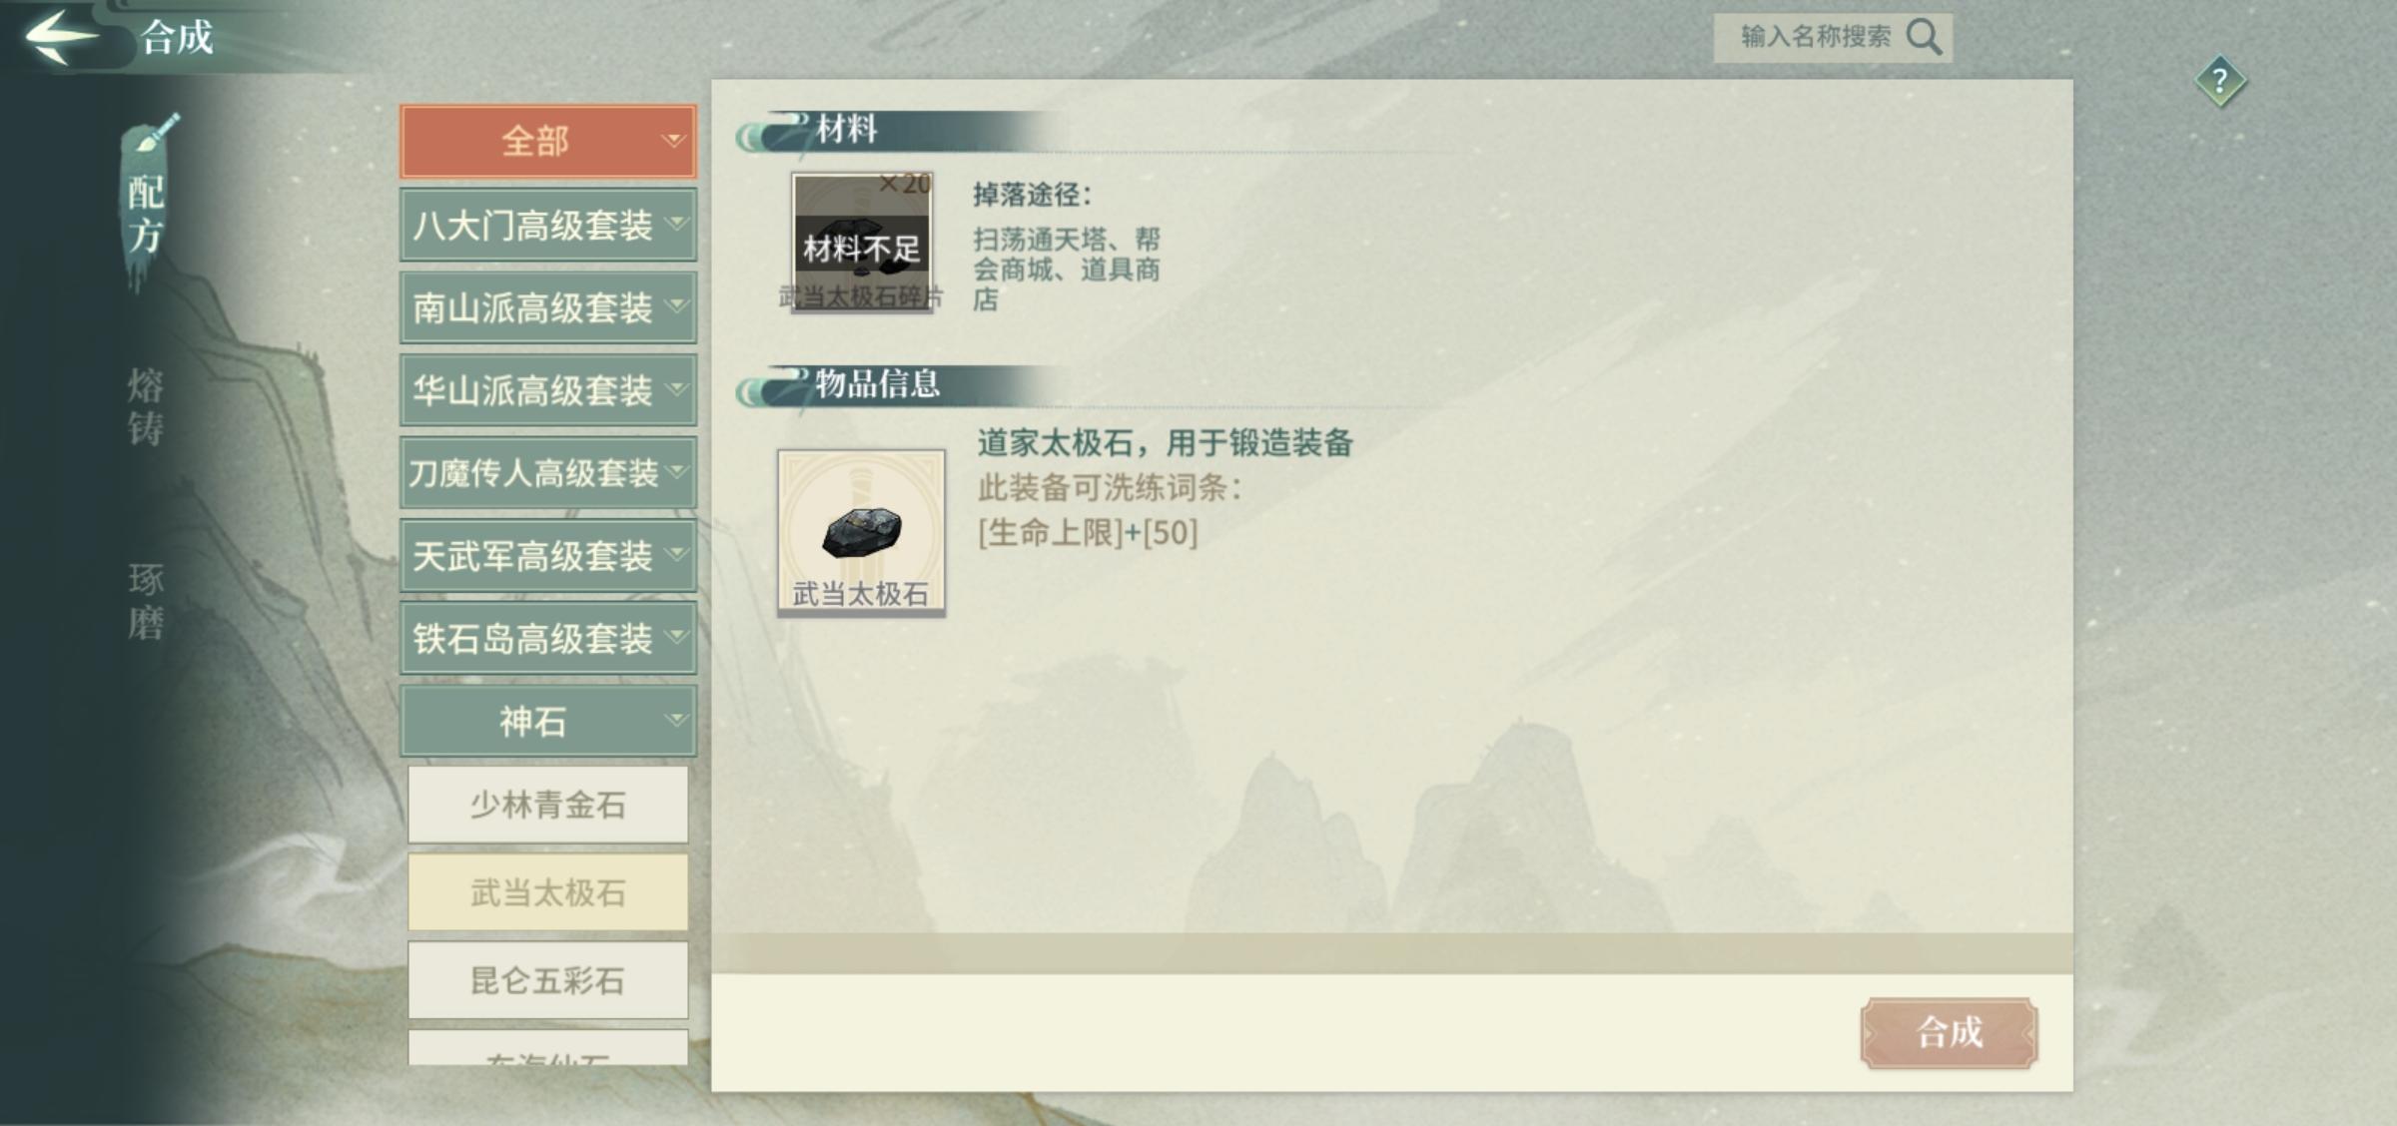Image resolution: width=2397 pixels, height=1126 pixels.
Task: Expand 铁石岛高级套装 category
Action: coord(548,638)
